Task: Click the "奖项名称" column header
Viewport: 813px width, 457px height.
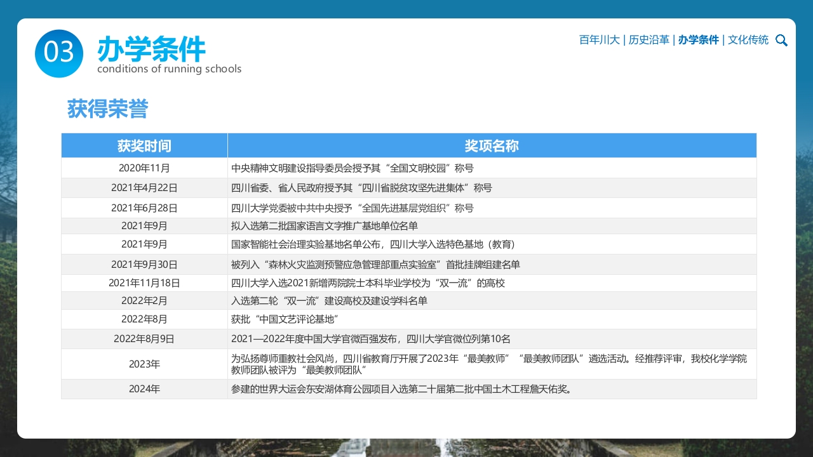Action: coord(492,145)
